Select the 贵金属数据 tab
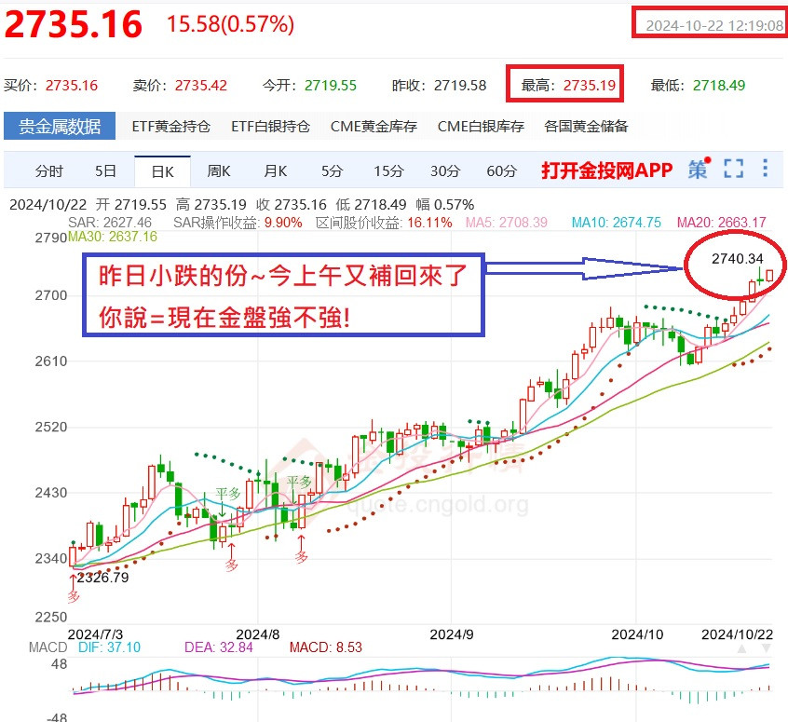This screenshot has width=788, height=722. (60, 126)
